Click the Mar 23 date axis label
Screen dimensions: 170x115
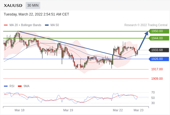pos(139,110)
